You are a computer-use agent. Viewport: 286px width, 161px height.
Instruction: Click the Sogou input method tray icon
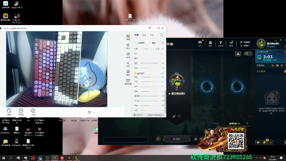point(265,158)
